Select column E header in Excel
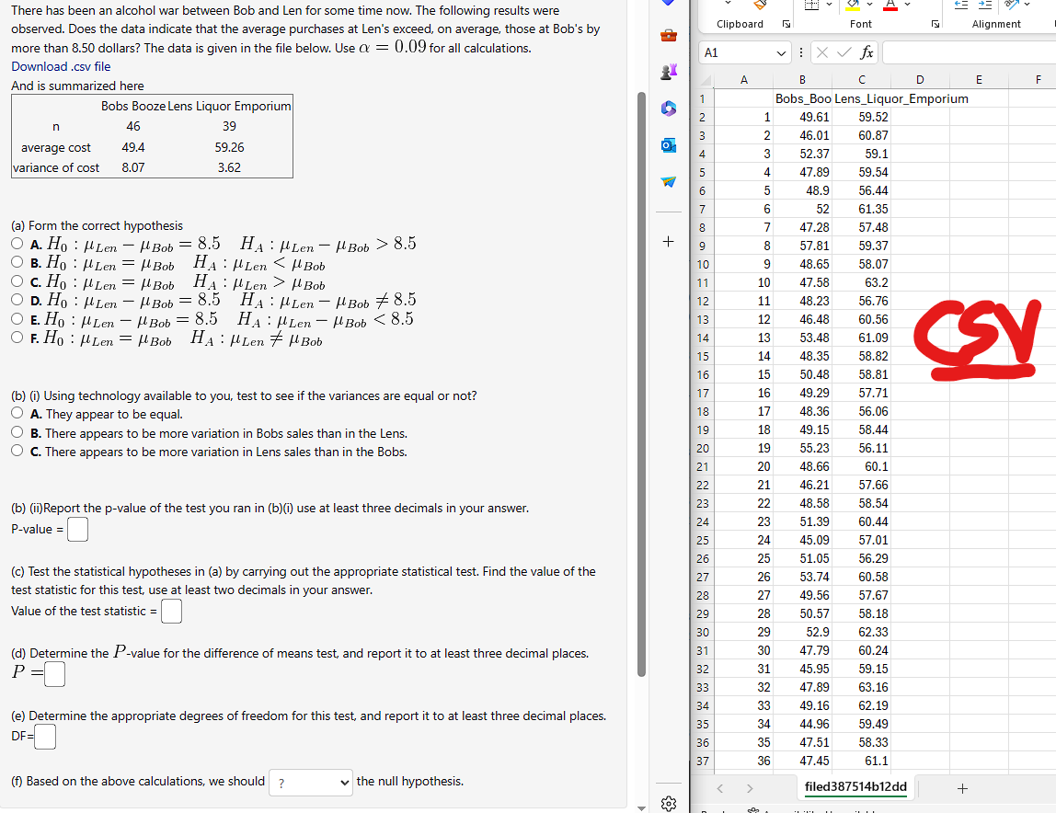Screen dimensions: 1056x813 coord(979,80)
